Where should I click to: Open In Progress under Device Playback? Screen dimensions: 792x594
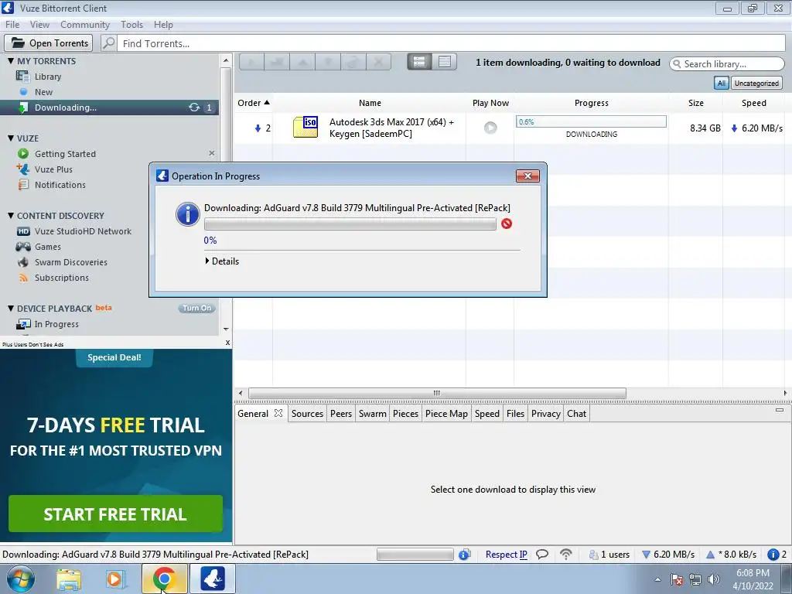point(56,324)
